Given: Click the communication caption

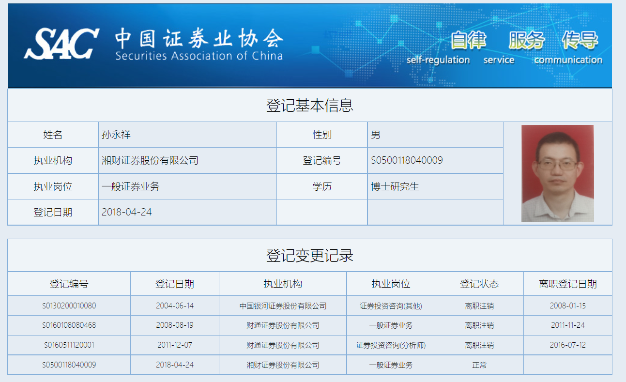Looking at the screenshot, I should [x=568, y=60].
